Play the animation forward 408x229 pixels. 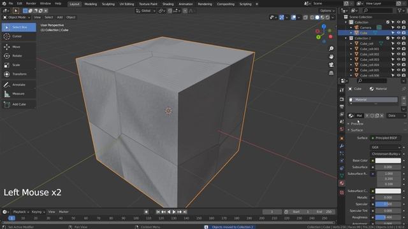(174, 212)
